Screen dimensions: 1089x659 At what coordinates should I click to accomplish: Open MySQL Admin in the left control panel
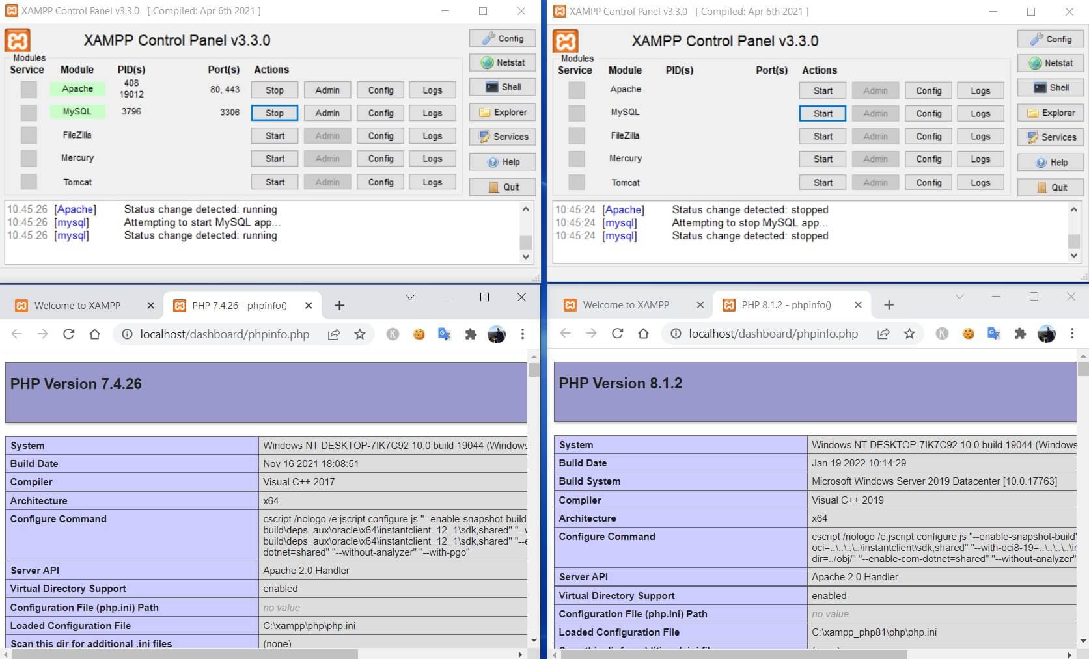tap(327, 113)
